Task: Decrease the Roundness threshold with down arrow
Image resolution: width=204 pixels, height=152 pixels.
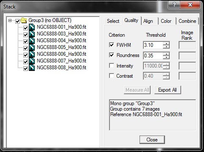Action: pos(166,57)
